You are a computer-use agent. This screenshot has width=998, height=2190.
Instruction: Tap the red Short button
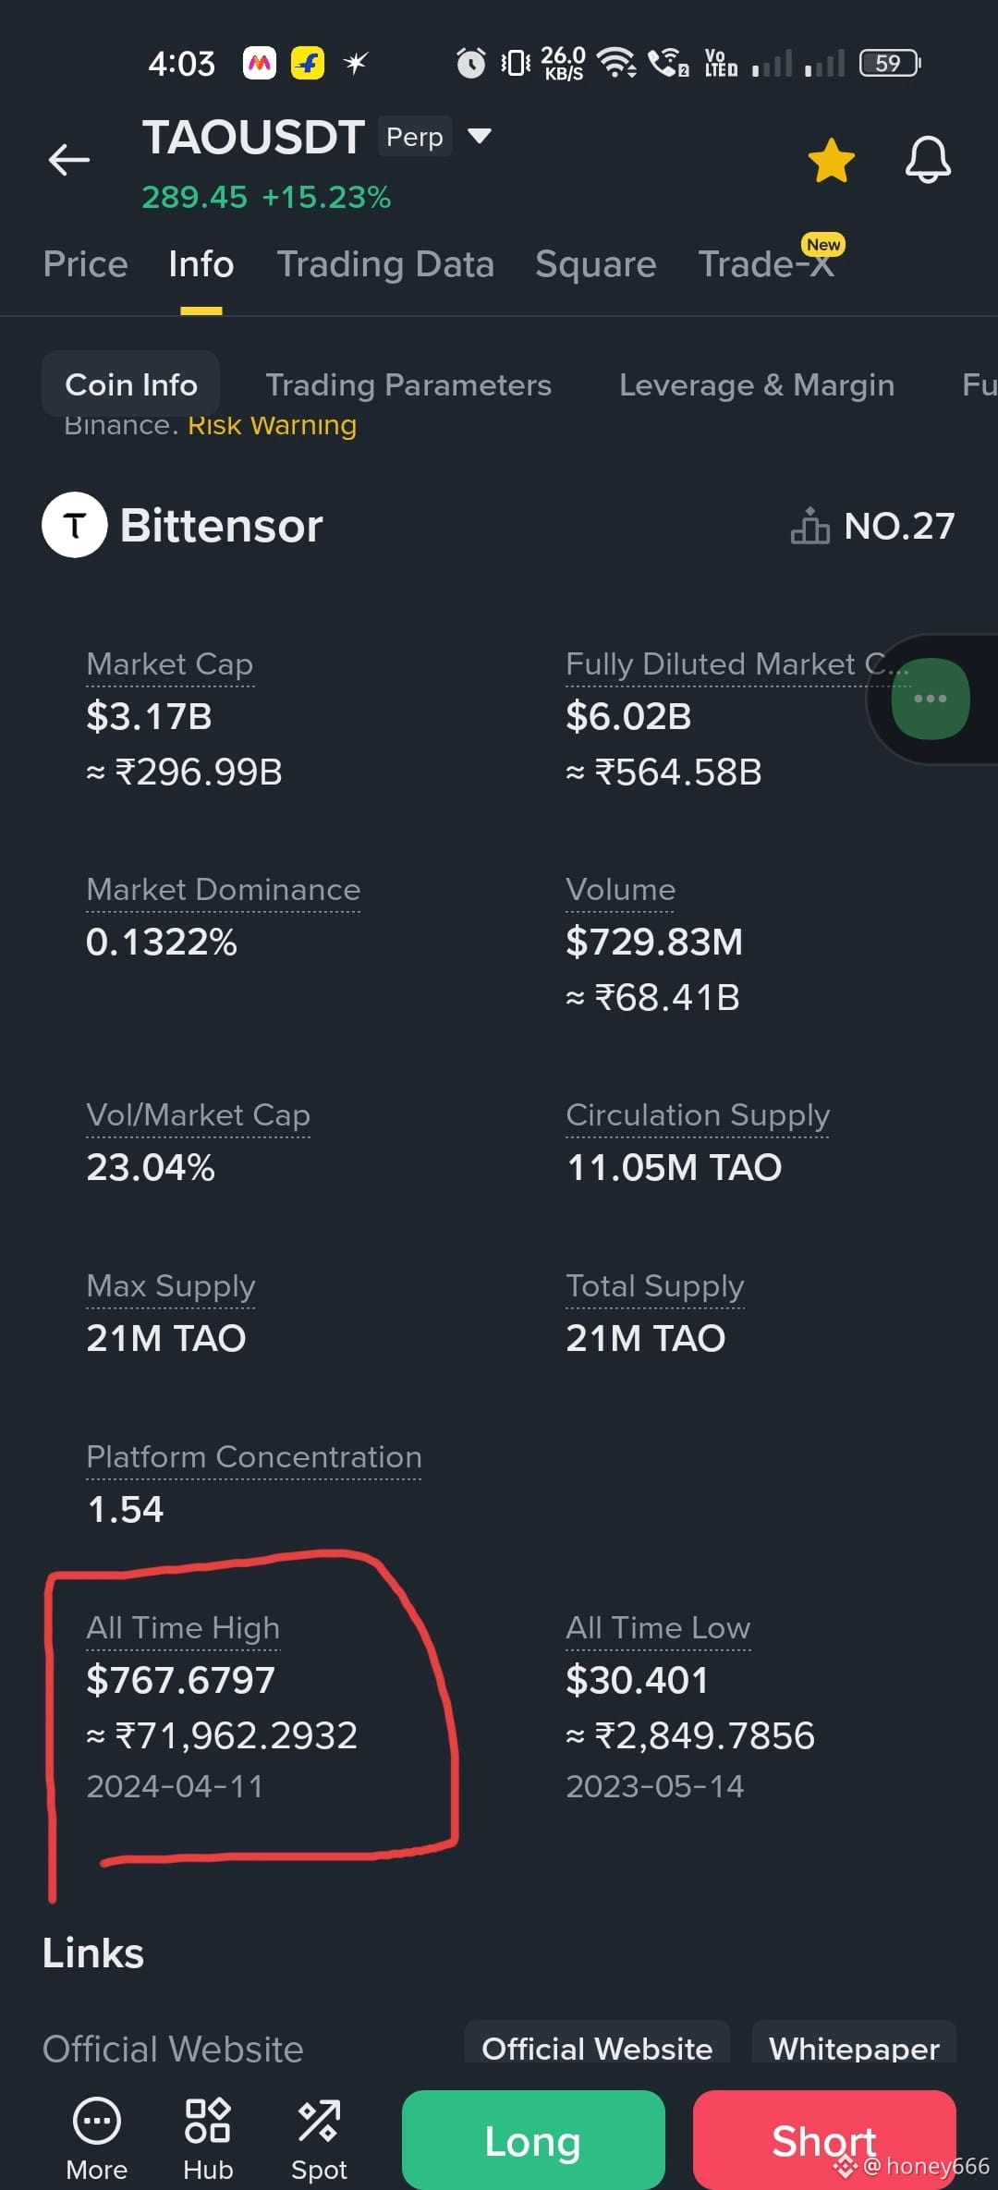point(824,2140)
